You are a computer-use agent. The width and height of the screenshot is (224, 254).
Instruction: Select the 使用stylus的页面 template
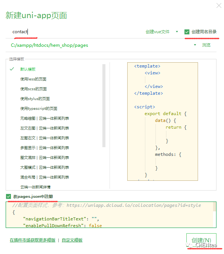point(35,99)
